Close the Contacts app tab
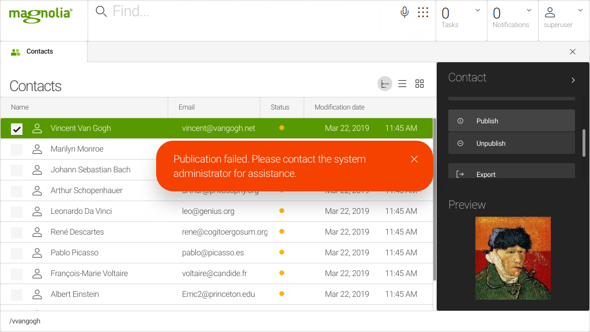590x332 pixels. click(x=572, y=52)
